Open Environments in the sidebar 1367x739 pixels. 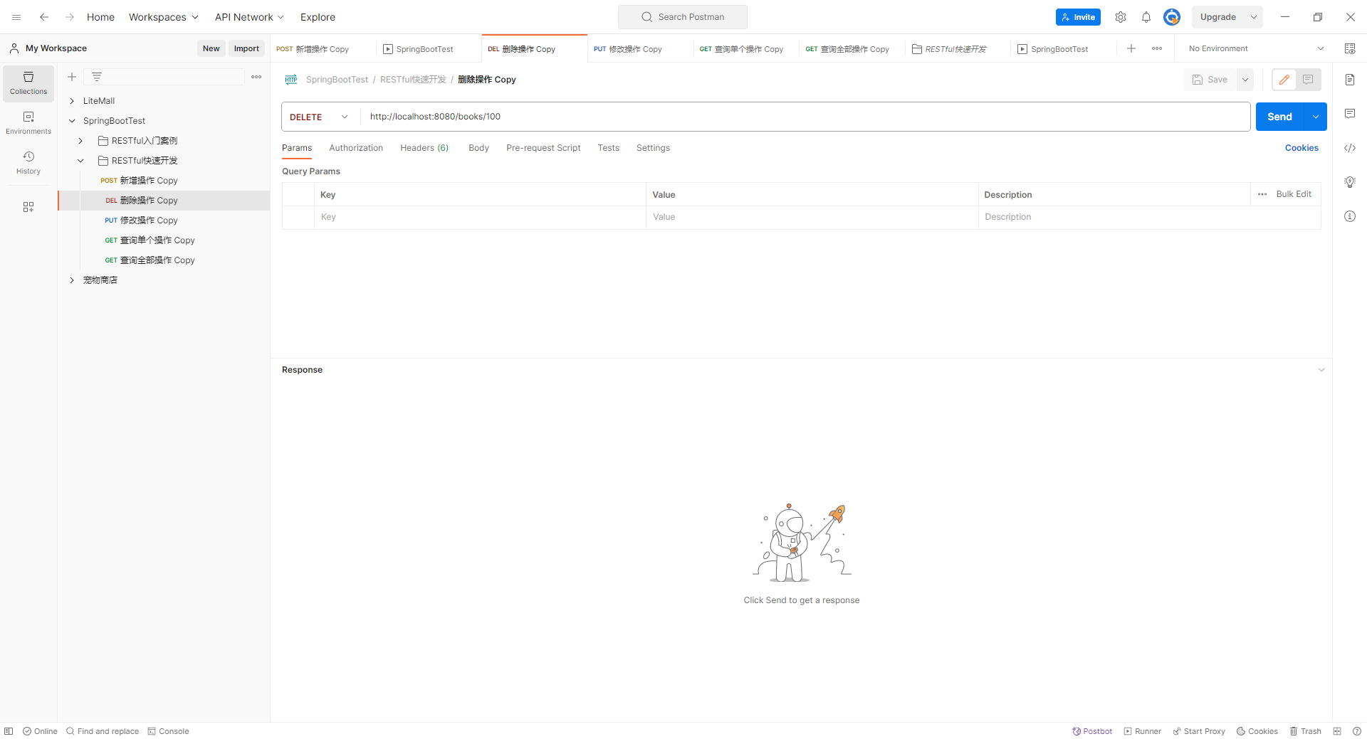(28, 123)
